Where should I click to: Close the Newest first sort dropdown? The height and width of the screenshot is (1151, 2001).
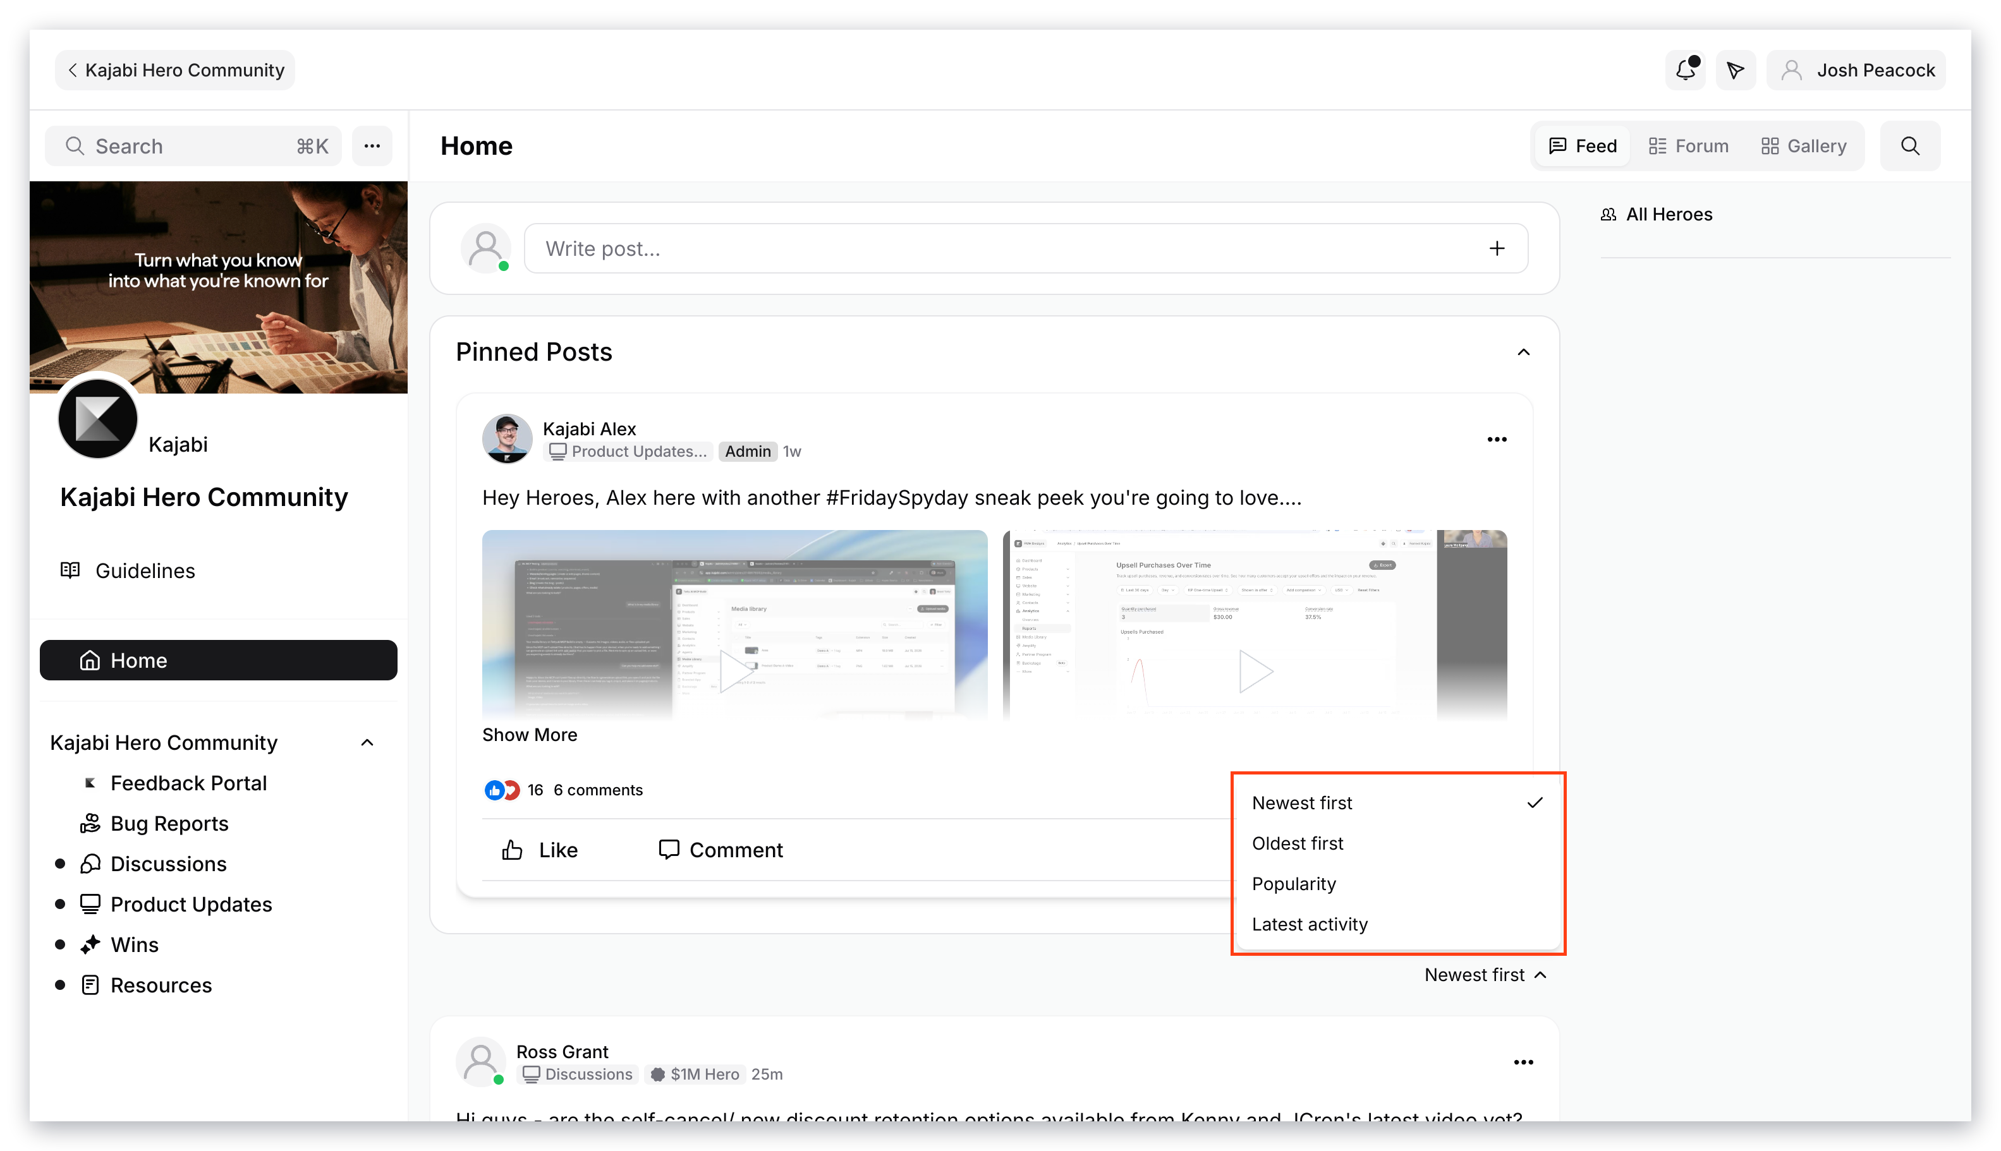click(x=1485, y=975)
